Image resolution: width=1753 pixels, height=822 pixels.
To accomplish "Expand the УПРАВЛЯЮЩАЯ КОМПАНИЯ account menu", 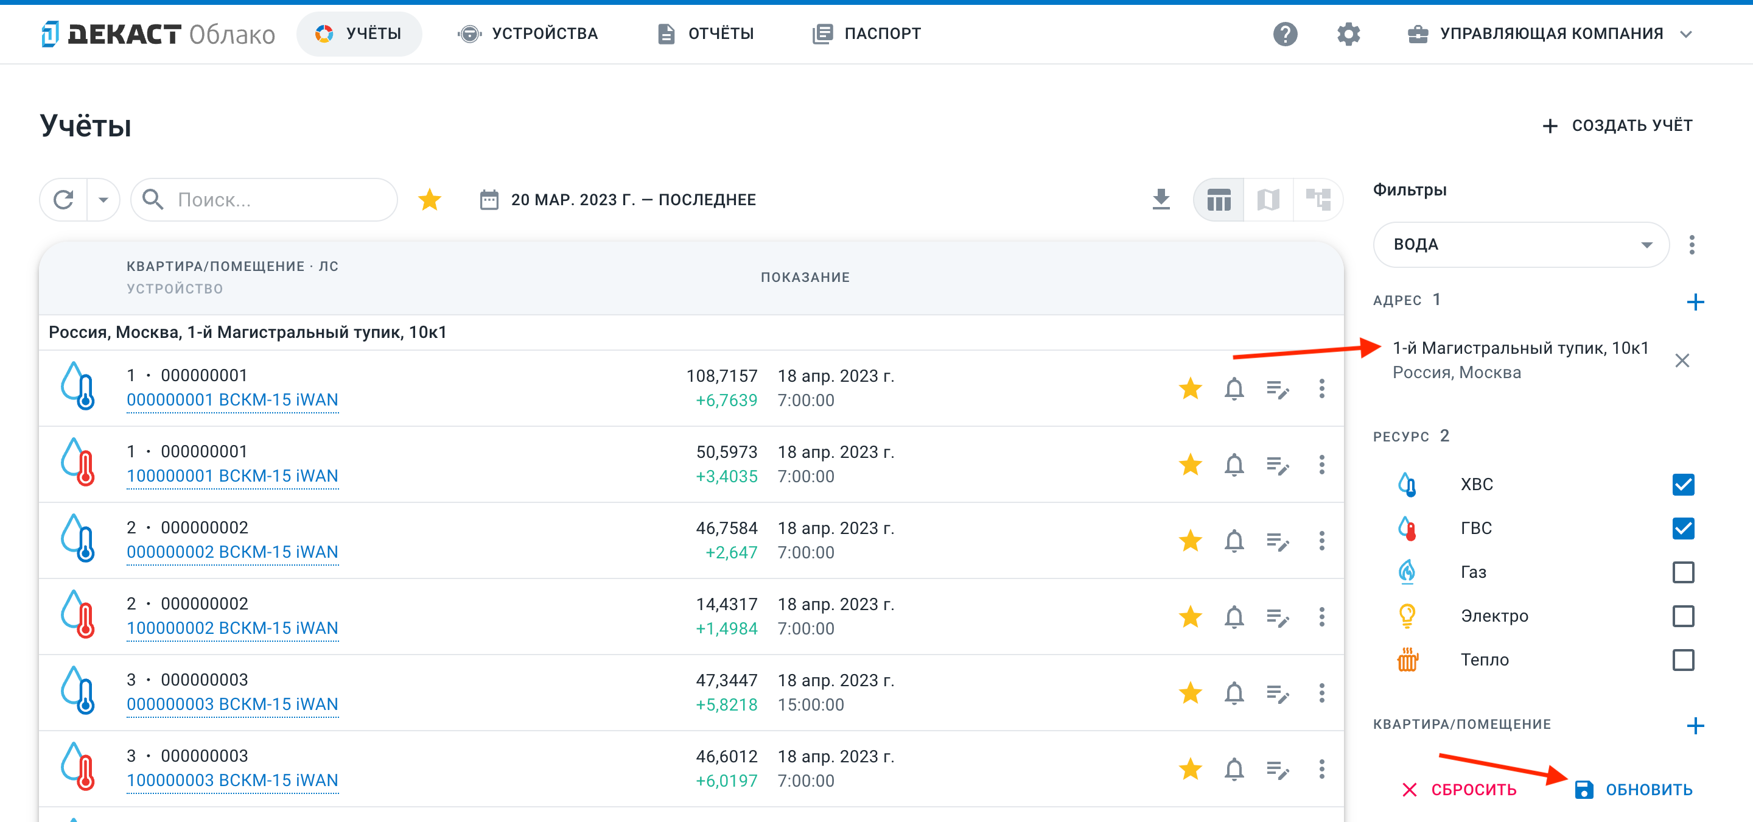I will pyautogui.click(x=1550, y=33).
